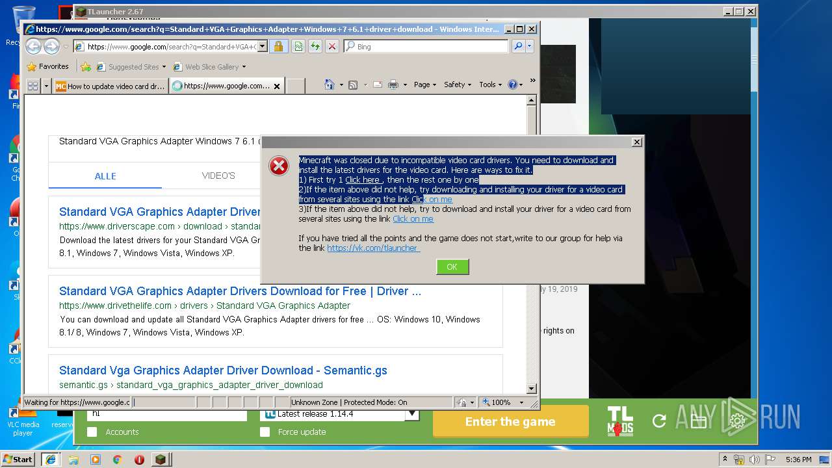Click the IE Home icon
Image resolution: width=832 pixels, height=468 pixels.
point(330,84)
